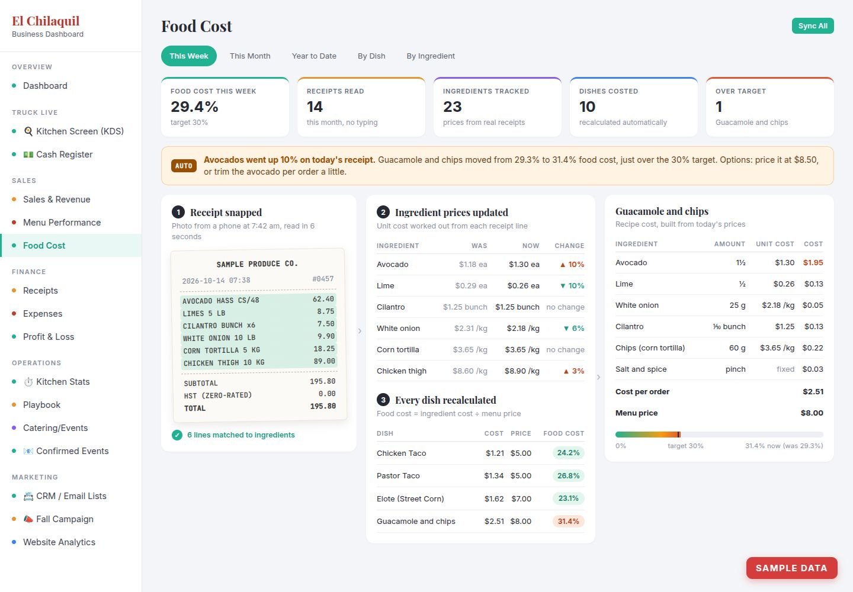
Task: Select the By Dish tab
Action: coord(371,56)
